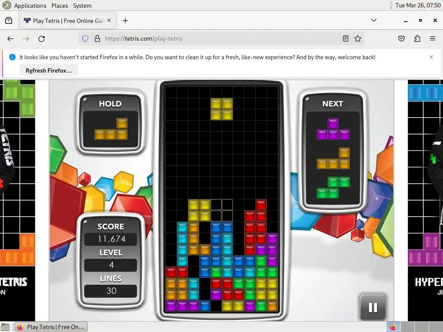
Task: Open the System menu
Action: [x=82, y=6]
